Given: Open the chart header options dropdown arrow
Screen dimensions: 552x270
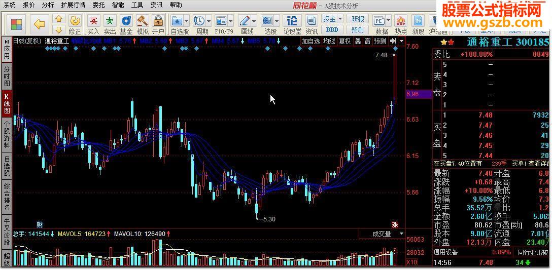Looking at the screenshot, I should (x=402, y=41).
